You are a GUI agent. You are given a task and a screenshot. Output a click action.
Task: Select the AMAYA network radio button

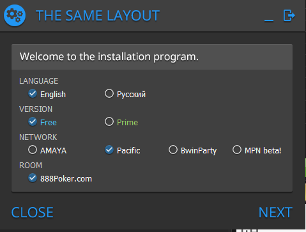click(x=33, y=150)
